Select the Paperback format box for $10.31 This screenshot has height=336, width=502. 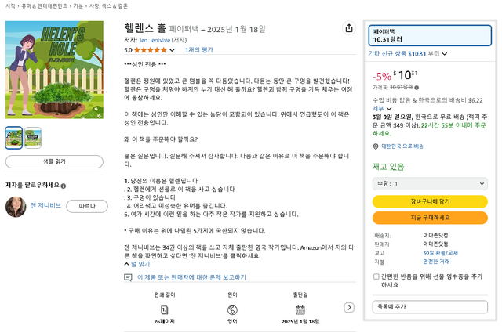tap(430, 35)
